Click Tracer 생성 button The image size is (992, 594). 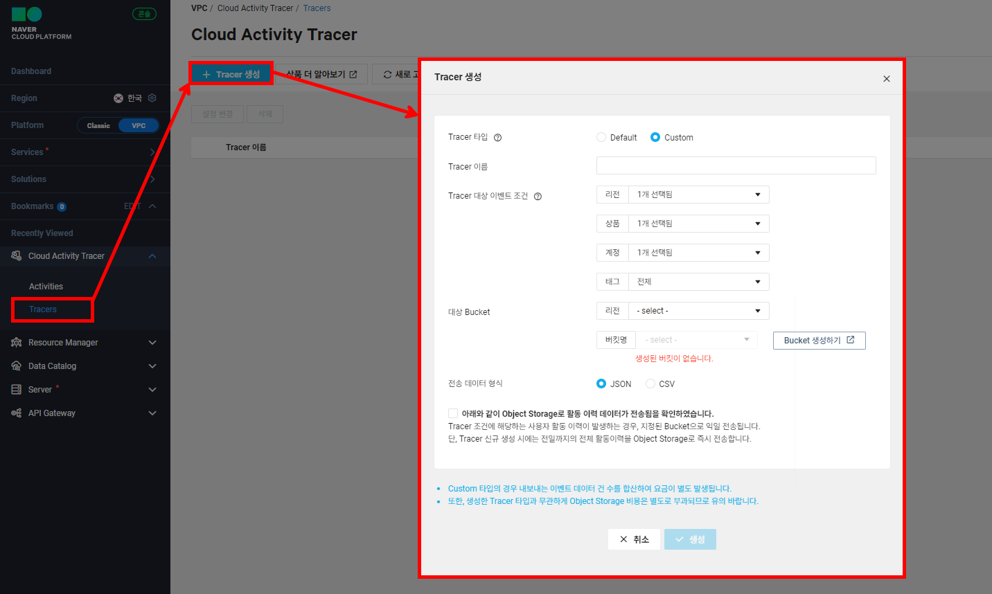pyautogui.click(x=231, y=74)
